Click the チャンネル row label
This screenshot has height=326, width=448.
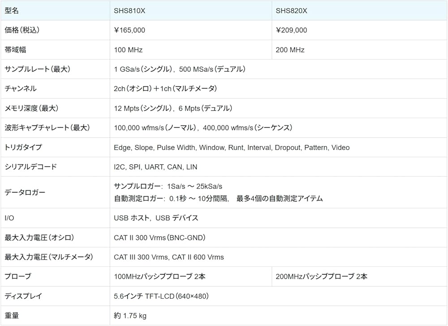click(x=21, y=89)
